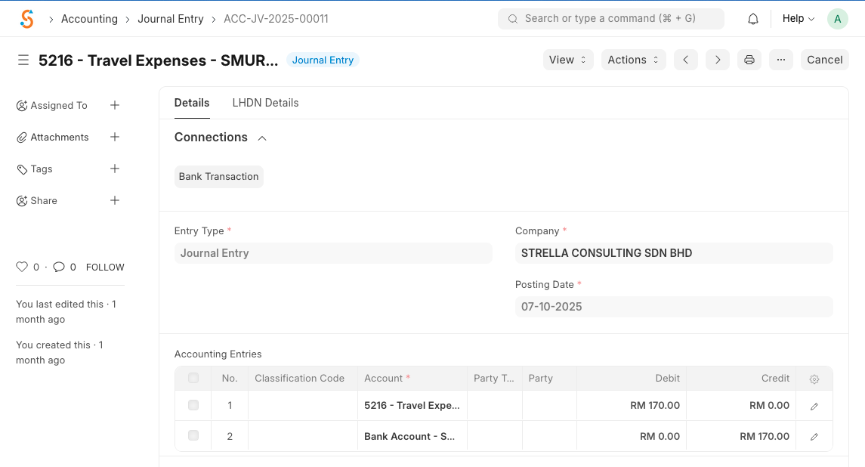Add an attachment with plus icon
The height and width of the screenshot is (467, 865).
pyautogui.click(x=115, y=137)
